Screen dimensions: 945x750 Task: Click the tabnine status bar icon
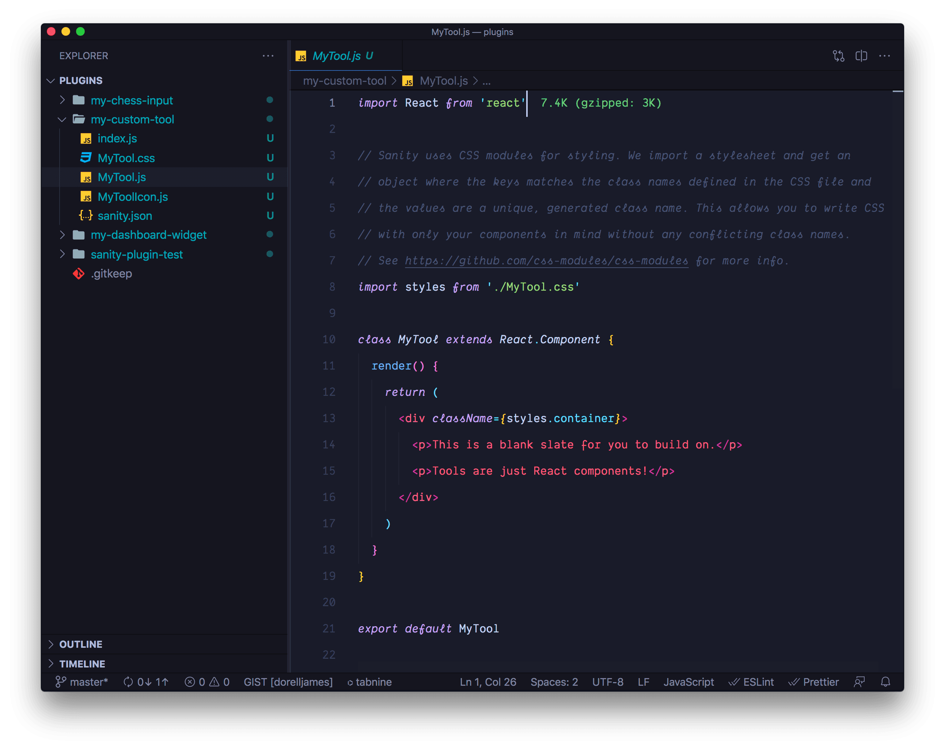click(369, 682)
